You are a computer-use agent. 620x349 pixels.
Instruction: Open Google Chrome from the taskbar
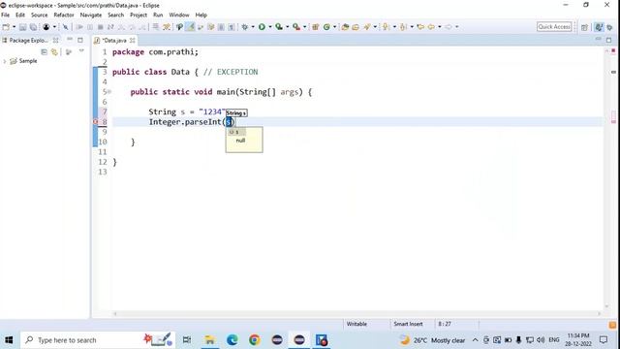tap(254, 340)
